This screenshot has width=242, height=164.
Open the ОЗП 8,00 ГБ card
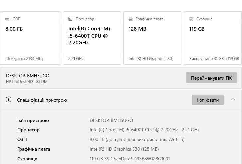(30, 38)
